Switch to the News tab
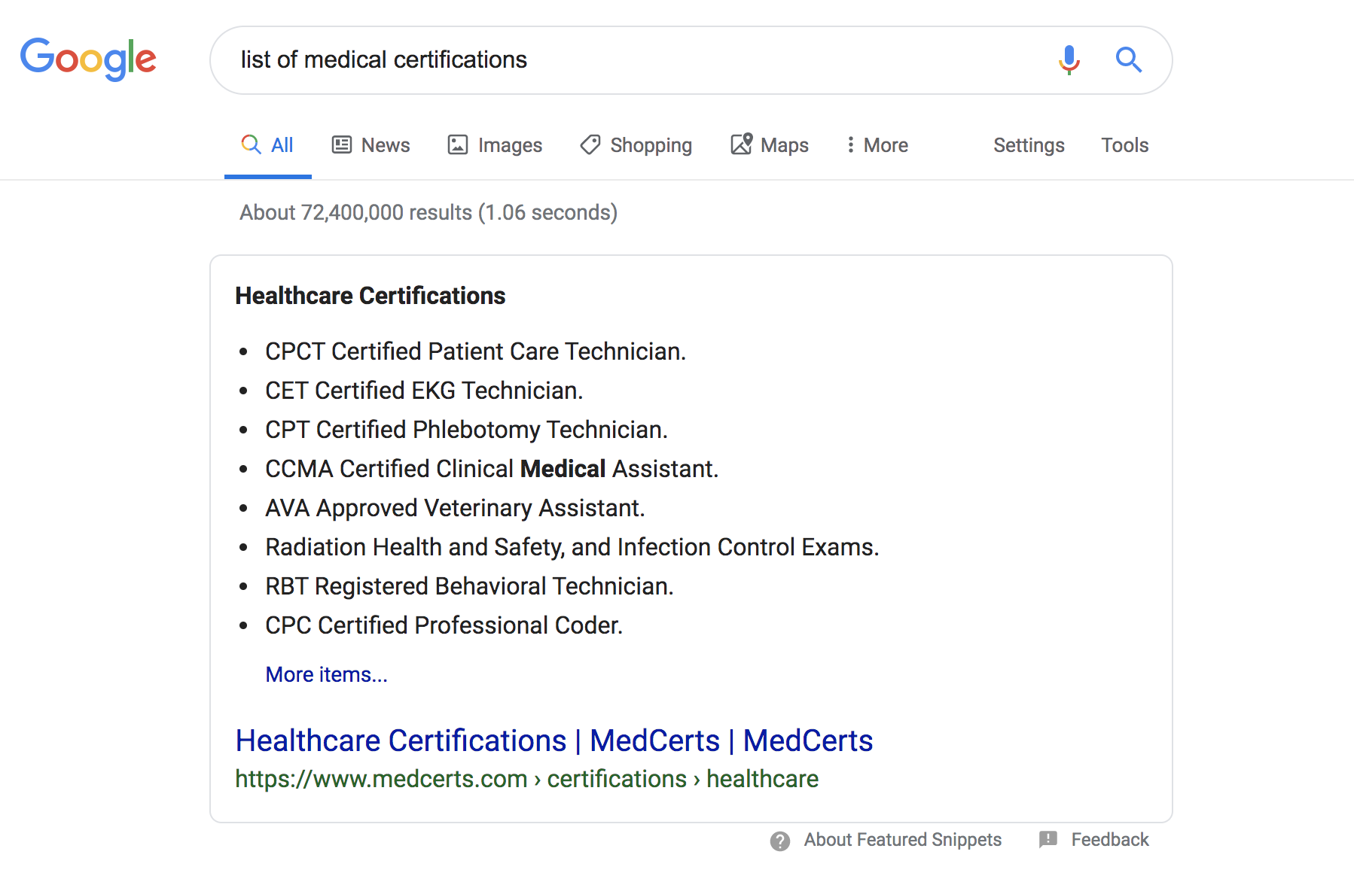The height and width of the screenshot is (885, 1354). click(x=371, y=144)
